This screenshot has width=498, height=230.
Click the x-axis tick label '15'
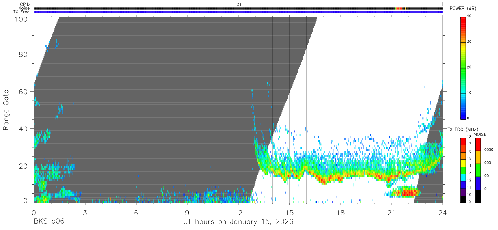click(x=289, y=213)
